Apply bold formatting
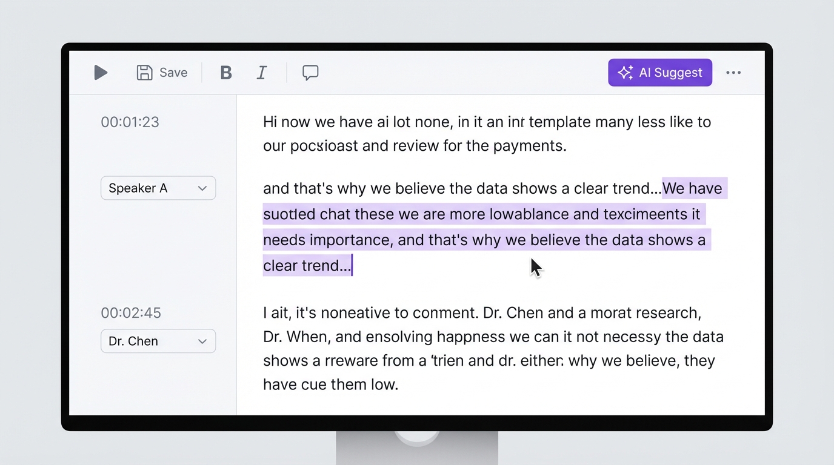834x465 pixels. point(225,72)
